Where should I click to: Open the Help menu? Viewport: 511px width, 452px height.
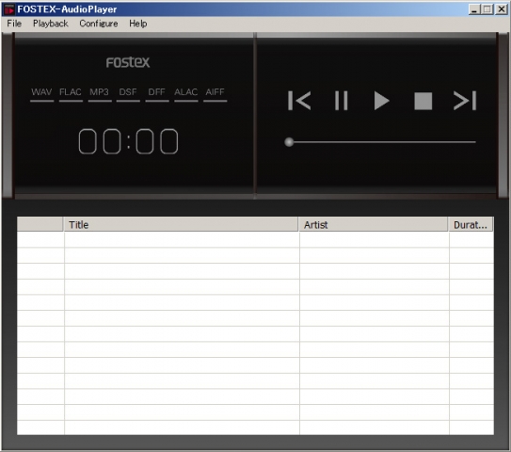[x=137, y=24]
